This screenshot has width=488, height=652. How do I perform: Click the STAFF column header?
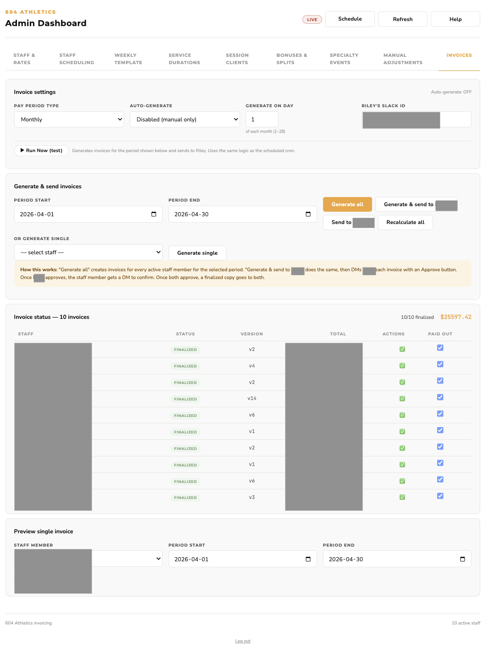click(x=26, y=334)
